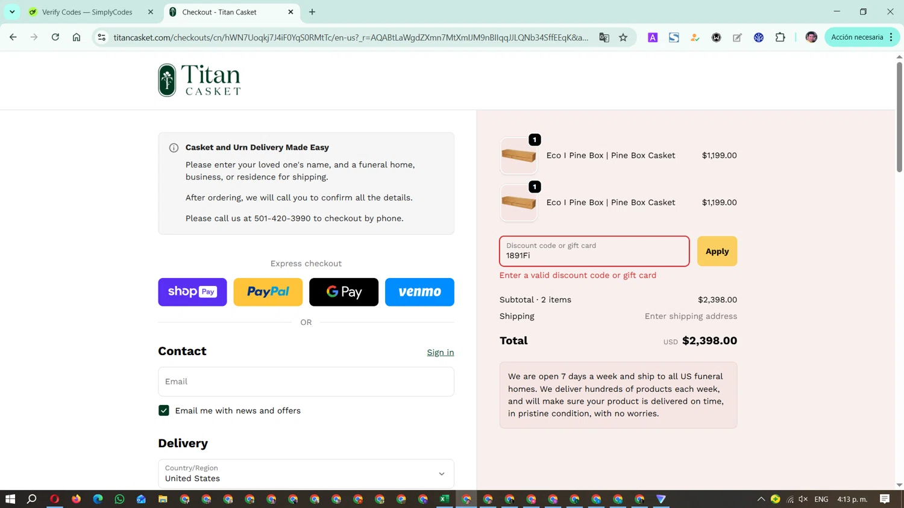
Task: Open the Windows Start menu
Action: coord(10,499)
